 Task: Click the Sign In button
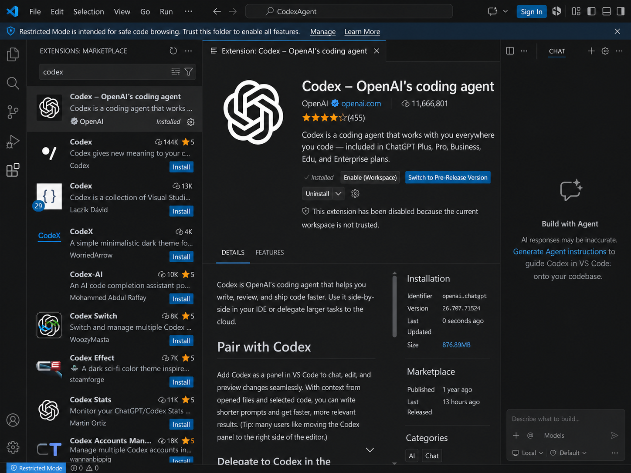coord(532,12)
